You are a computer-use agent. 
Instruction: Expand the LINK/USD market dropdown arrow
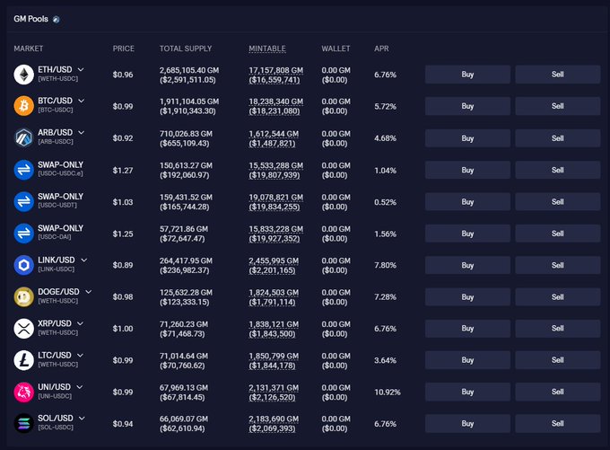point(83,260)
